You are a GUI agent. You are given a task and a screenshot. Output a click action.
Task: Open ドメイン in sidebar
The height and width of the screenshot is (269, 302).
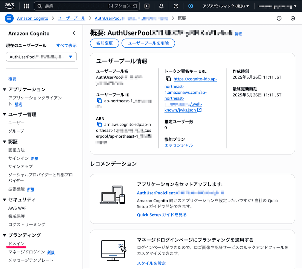tap(16, 244)
